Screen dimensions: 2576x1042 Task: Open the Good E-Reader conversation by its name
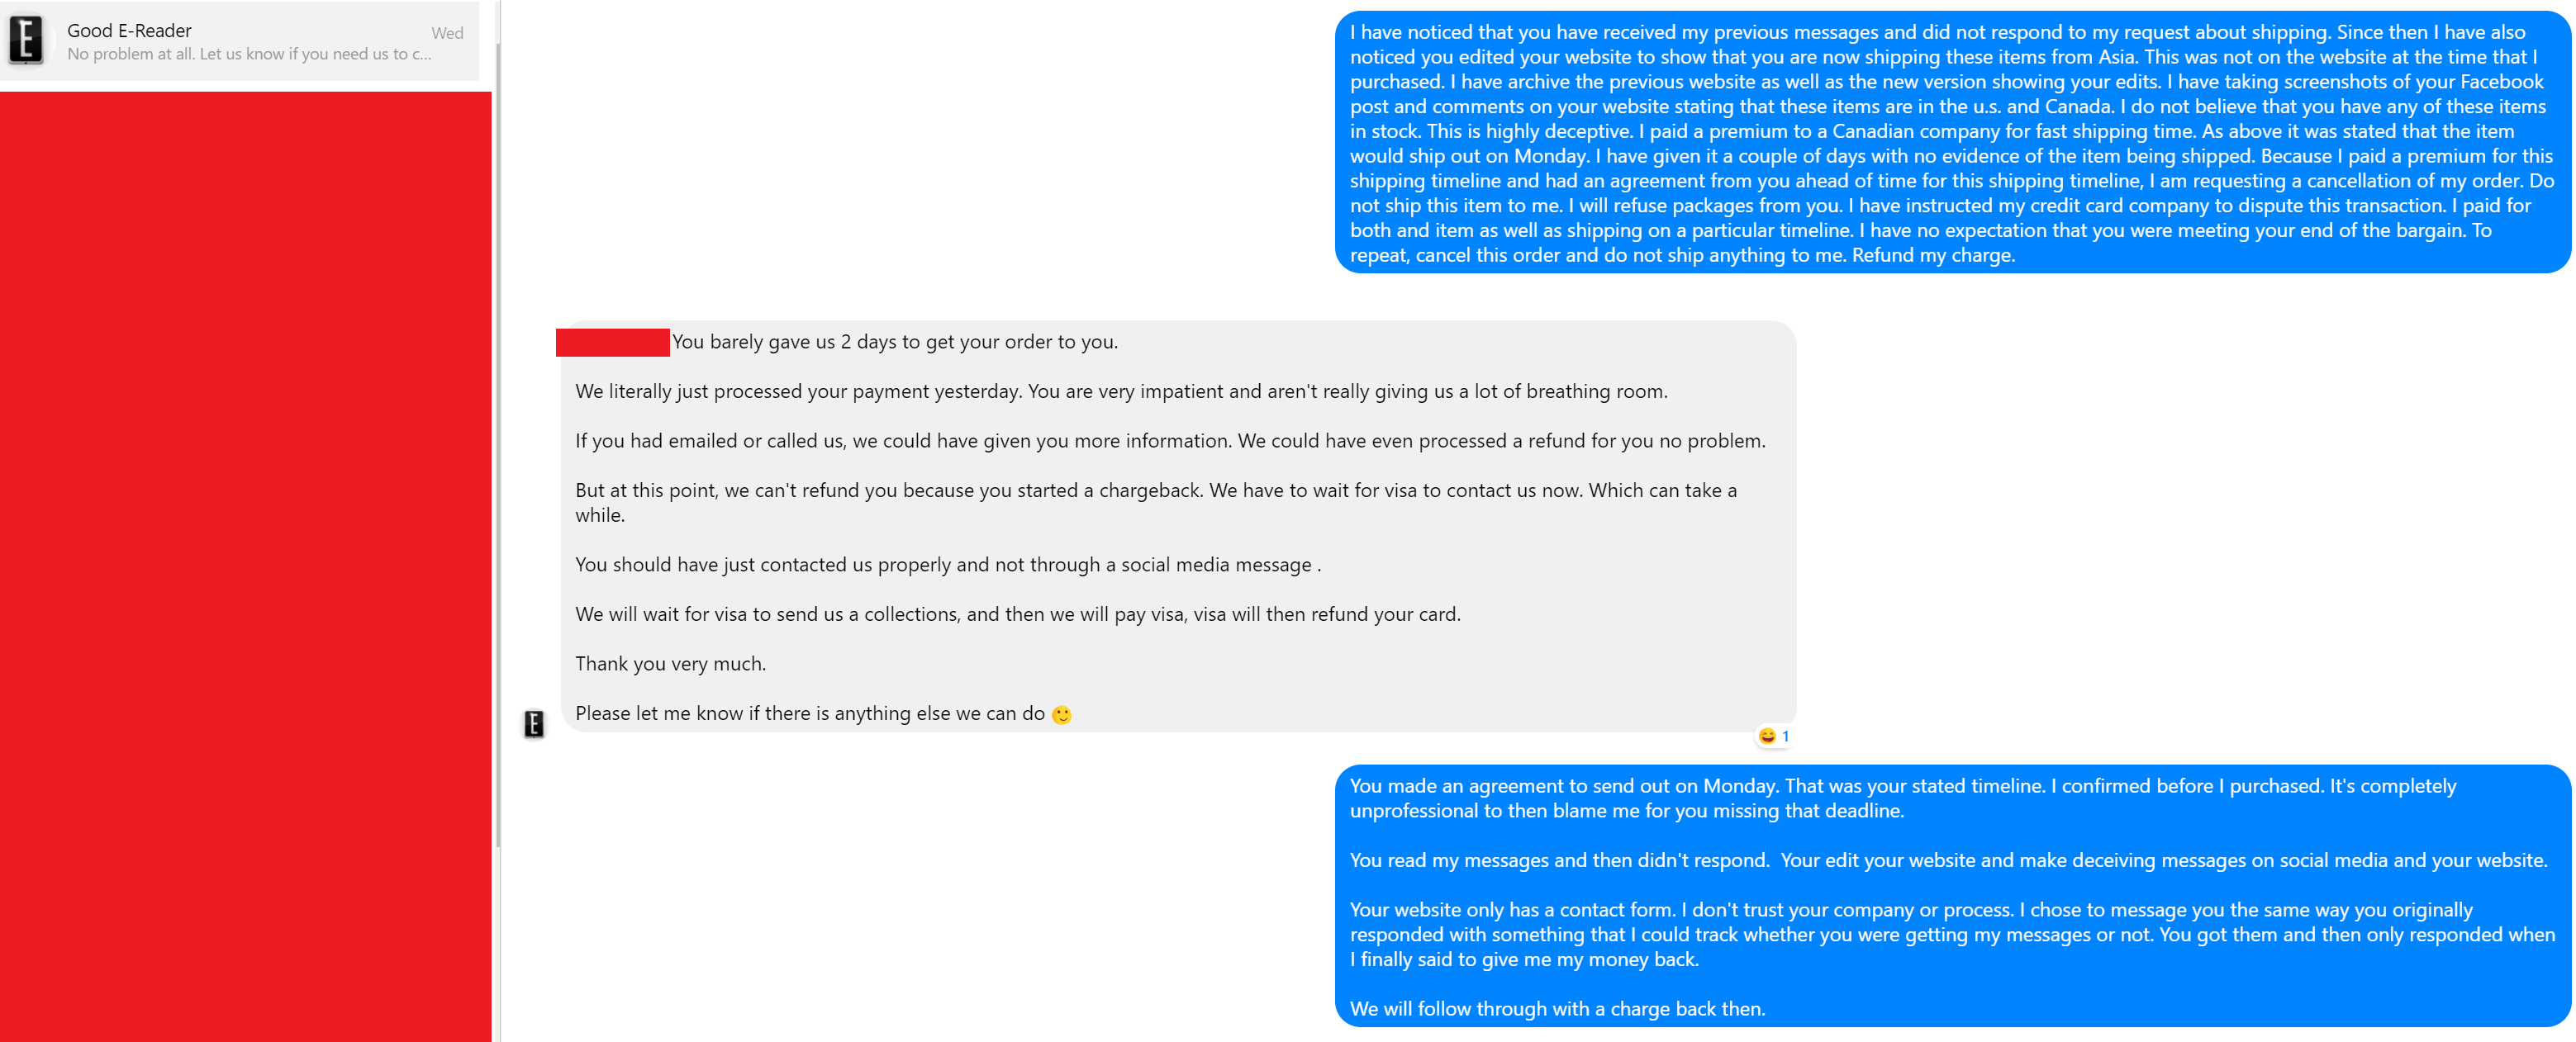[x=129, y=30]
